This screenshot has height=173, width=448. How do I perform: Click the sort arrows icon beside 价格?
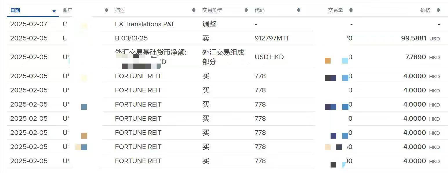438,10
